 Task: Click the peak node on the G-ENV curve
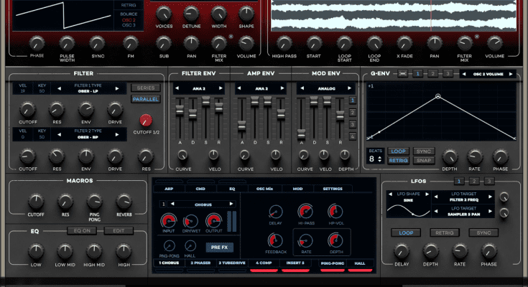(437, 95)
